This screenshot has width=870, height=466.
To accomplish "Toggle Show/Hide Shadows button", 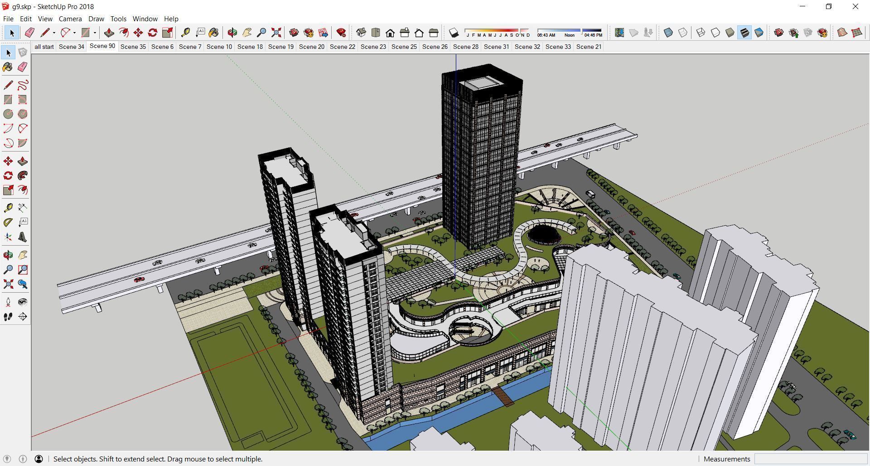I will point(454,33).
